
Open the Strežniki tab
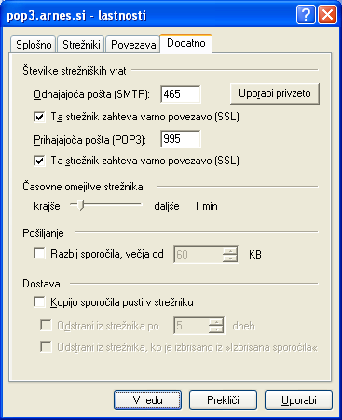point(81,45)
